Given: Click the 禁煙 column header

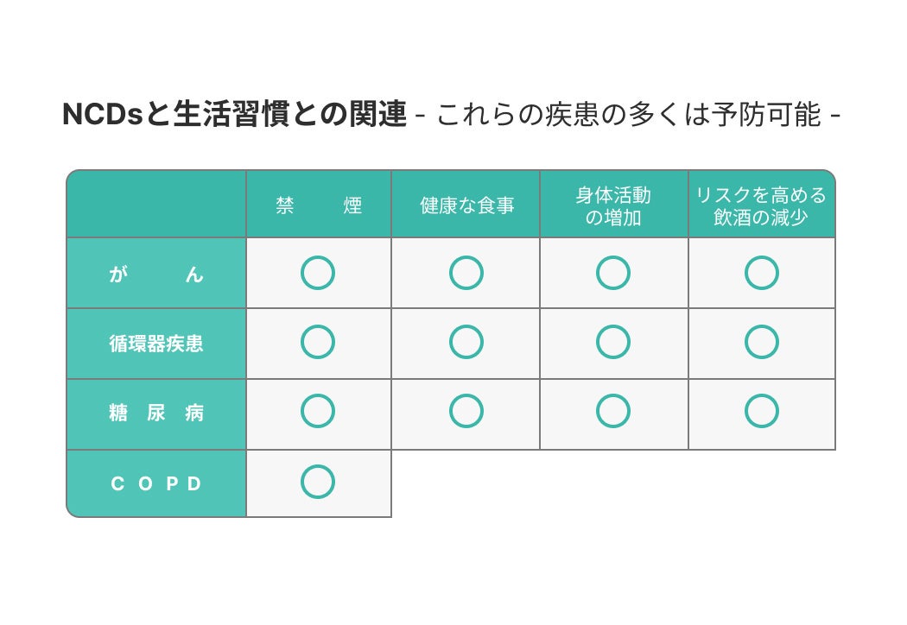Looking at the screenshot, I should (319, 205).
